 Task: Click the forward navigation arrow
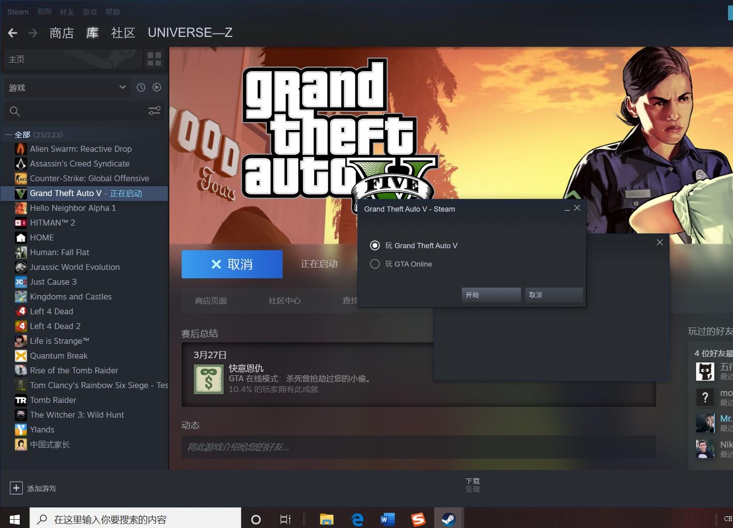tap(33, 33)
